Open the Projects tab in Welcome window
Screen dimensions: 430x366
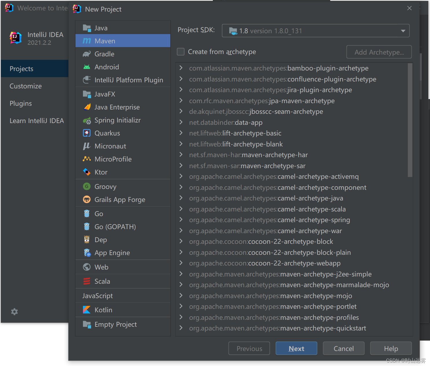pos(35,69)
